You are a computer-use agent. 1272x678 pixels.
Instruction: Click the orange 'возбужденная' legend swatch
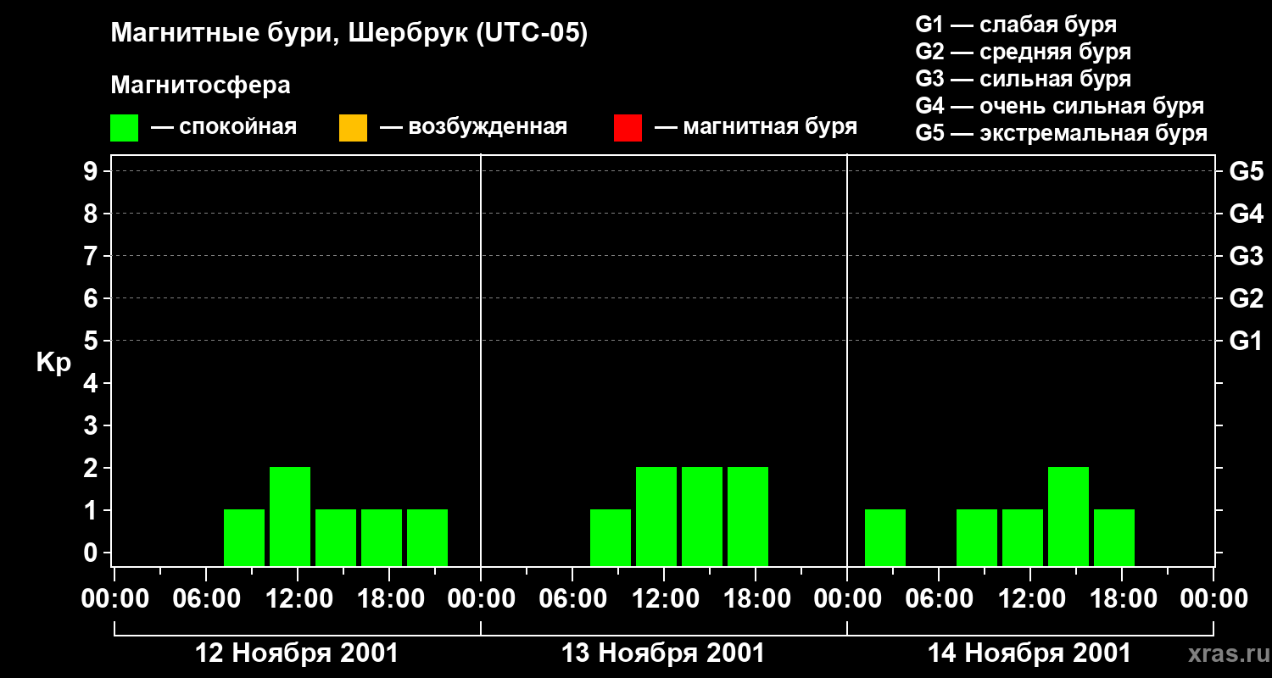[x=353, y=128]
